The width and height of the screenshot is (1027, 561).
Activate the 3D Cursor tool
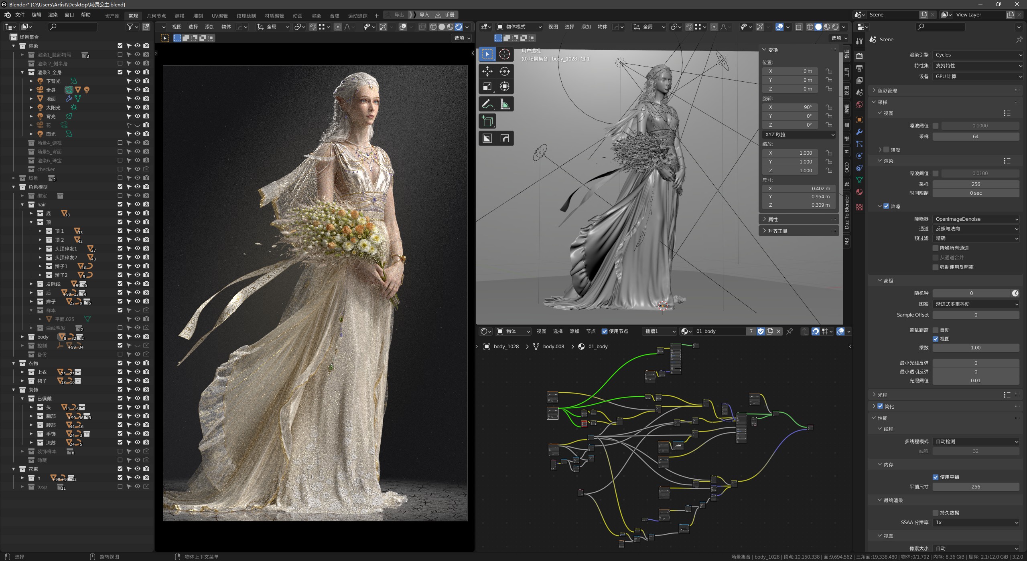pos(504,54)
